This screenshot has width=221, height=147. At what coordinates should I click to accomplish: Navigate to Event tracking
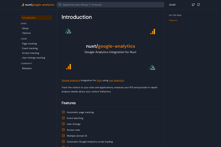[30, 48]
